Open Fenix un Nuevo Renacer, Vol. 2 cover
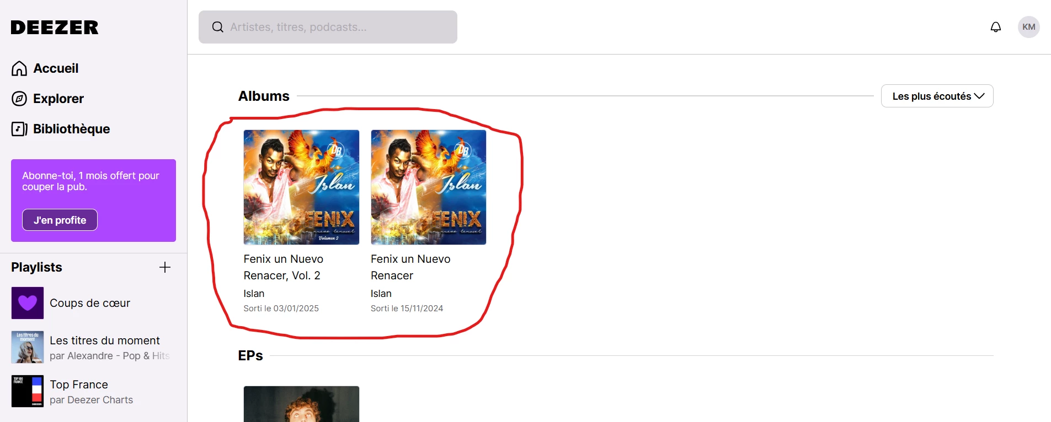 click(x=301, y=187)
